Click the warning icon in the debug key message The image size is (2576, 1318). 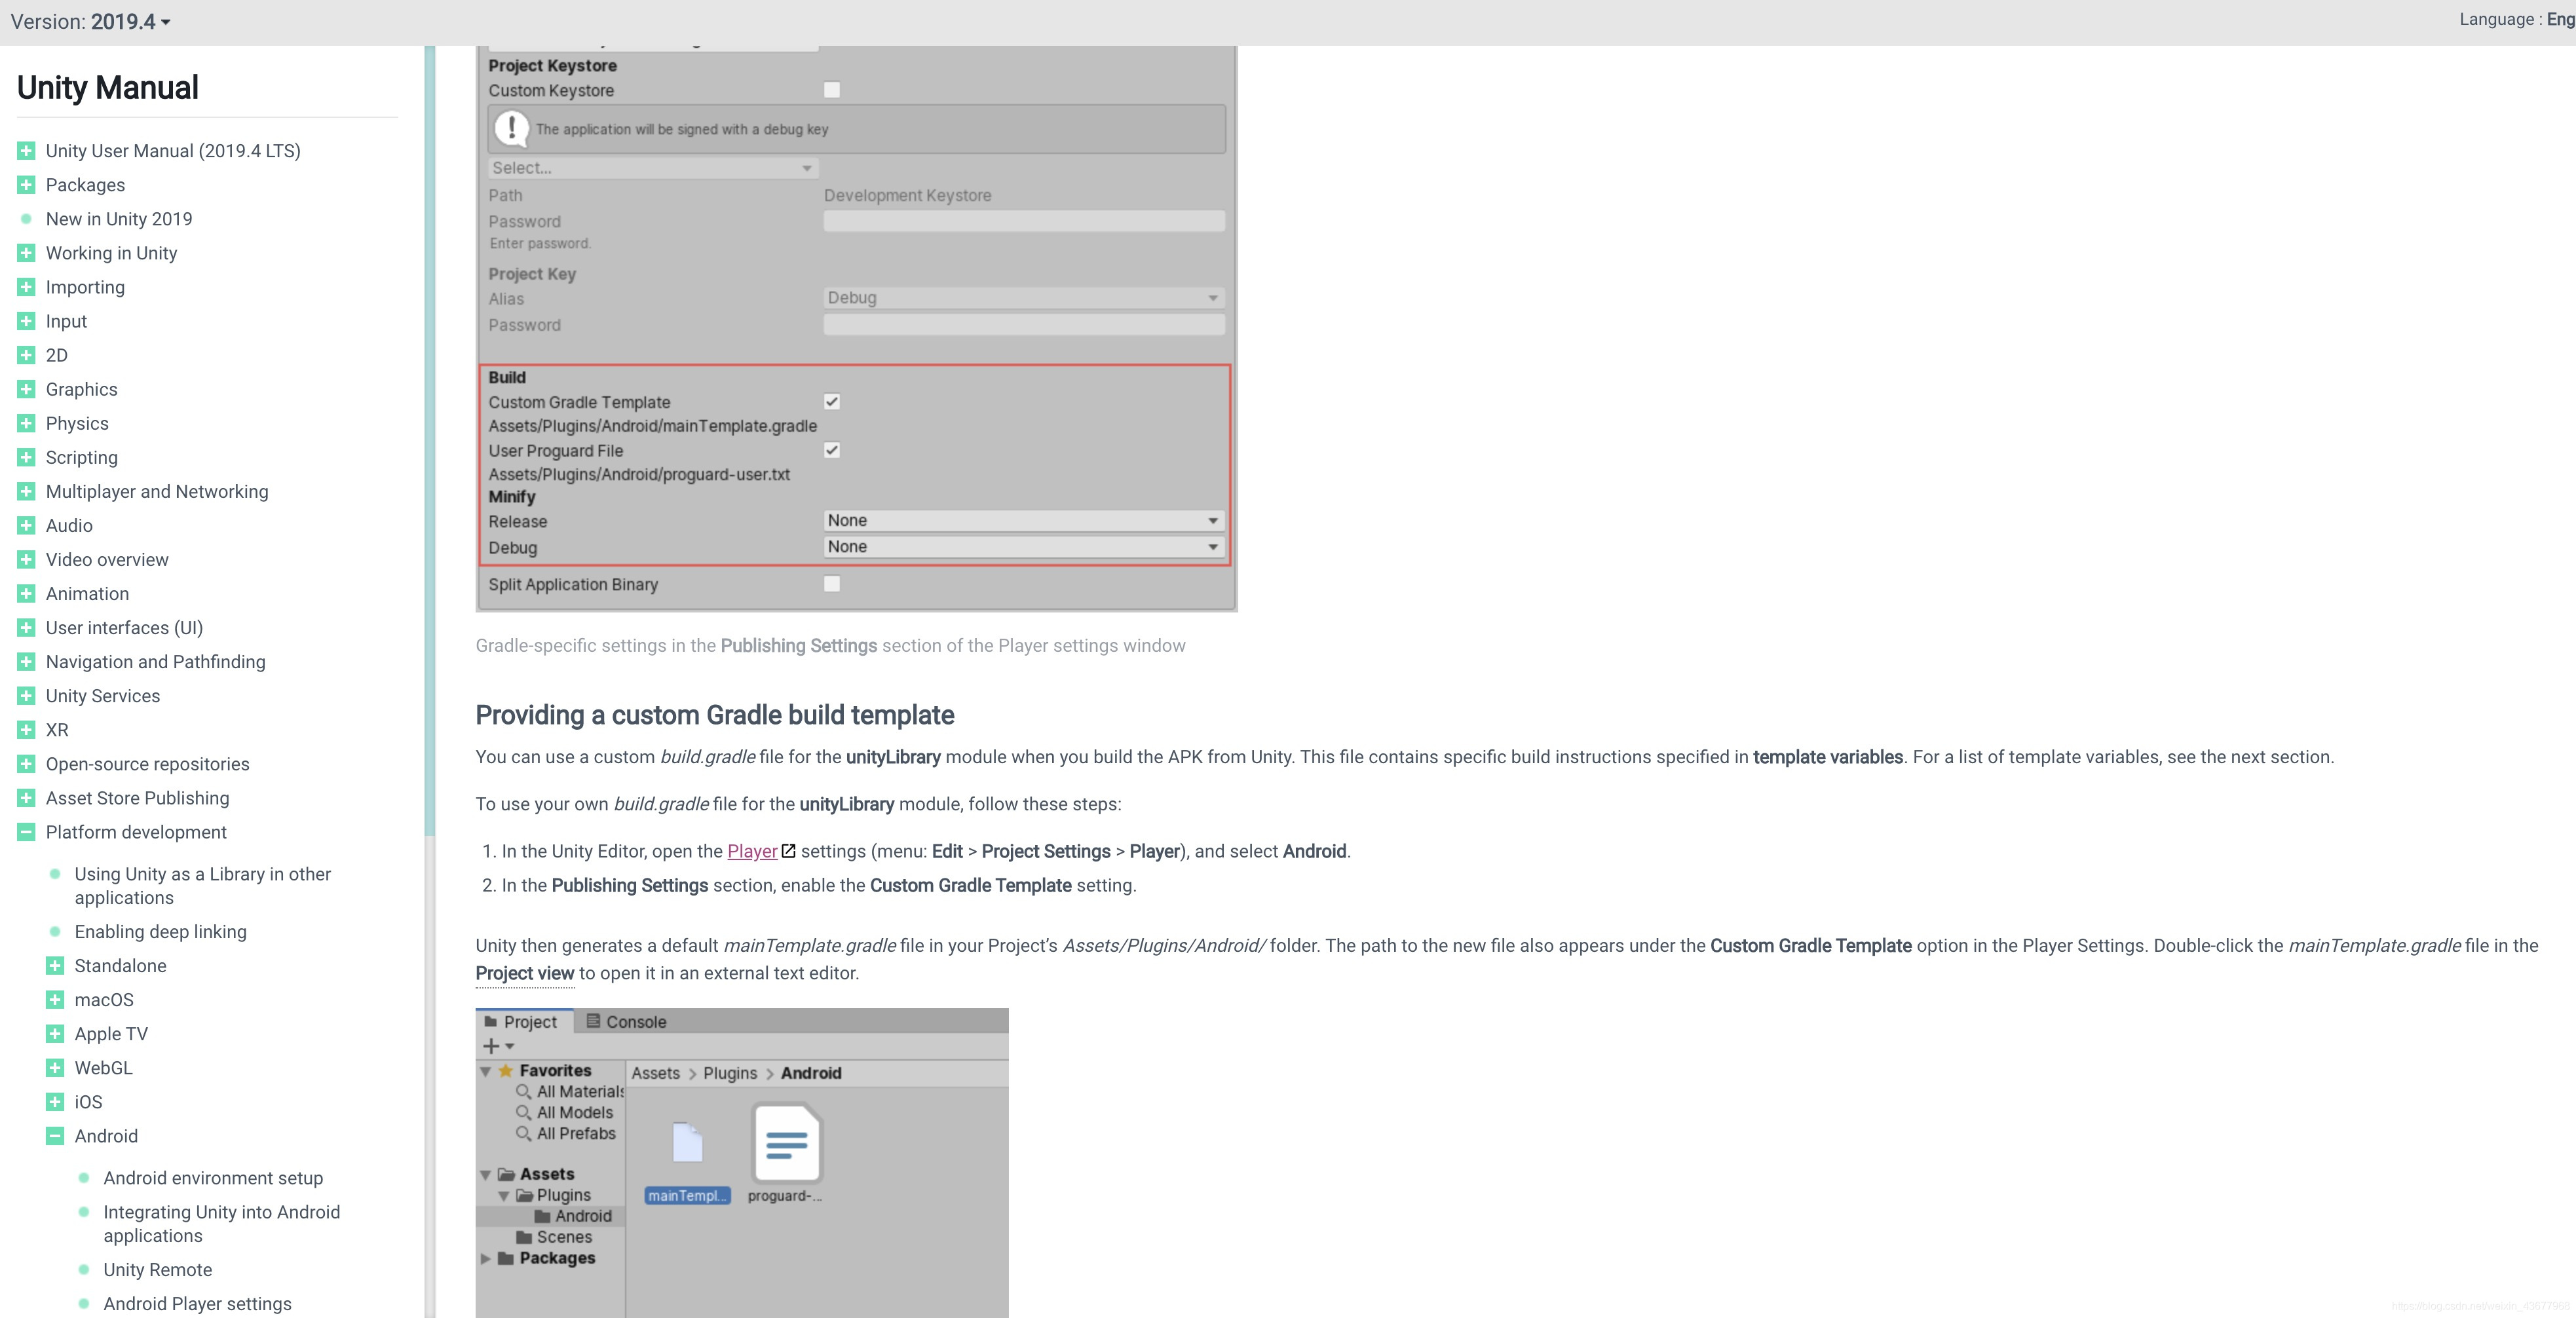point(511,128)
